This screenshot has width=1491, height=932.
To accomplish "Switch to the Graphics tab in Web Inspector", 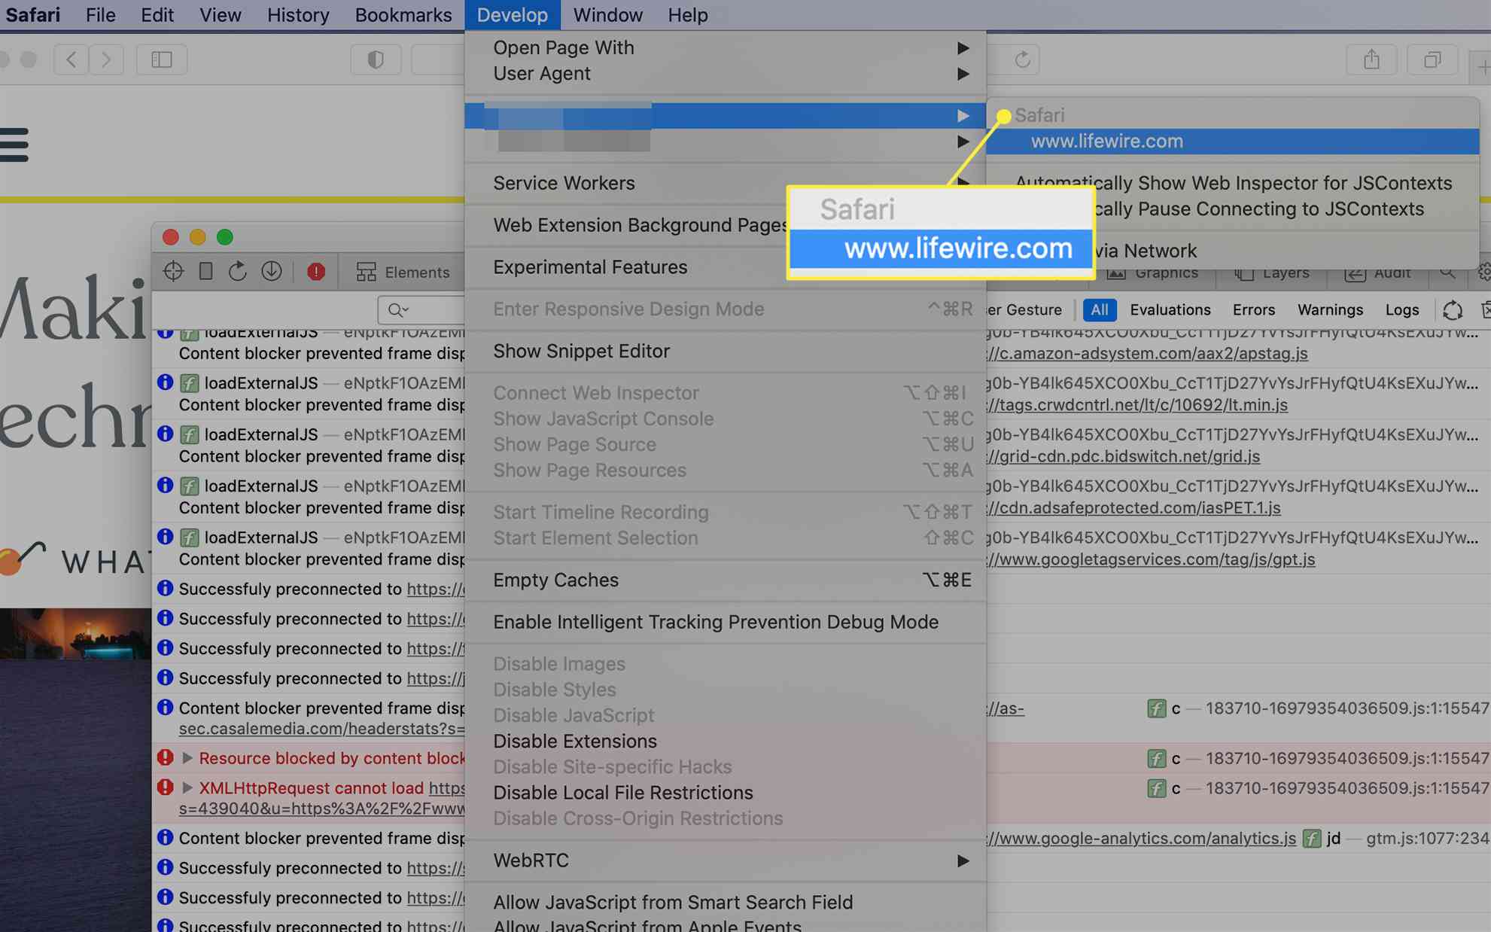I will point(1153,273).
